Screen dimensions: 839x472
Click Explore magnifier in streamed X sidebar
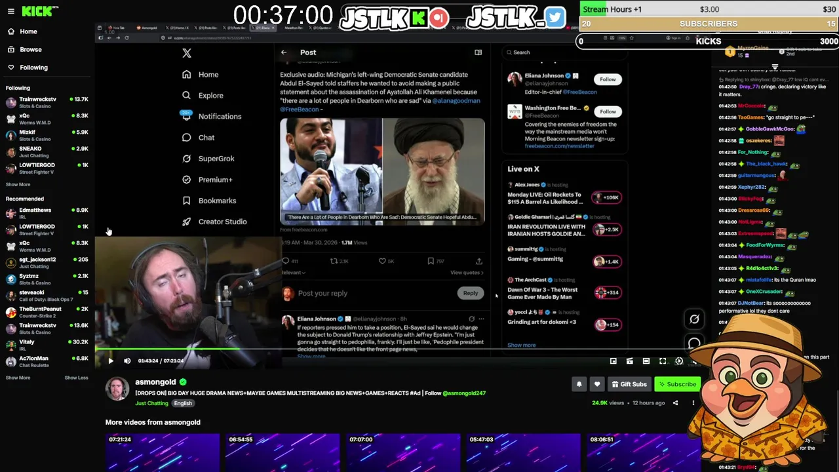click(x=187, y=95)
